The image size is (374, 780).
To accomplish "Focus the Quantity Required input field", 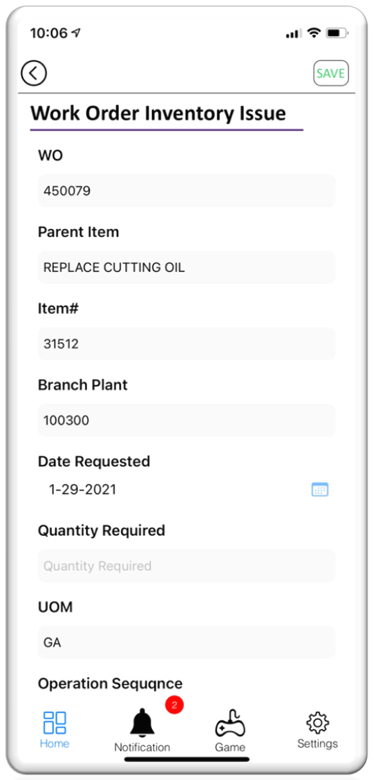I will pos(187,566).
